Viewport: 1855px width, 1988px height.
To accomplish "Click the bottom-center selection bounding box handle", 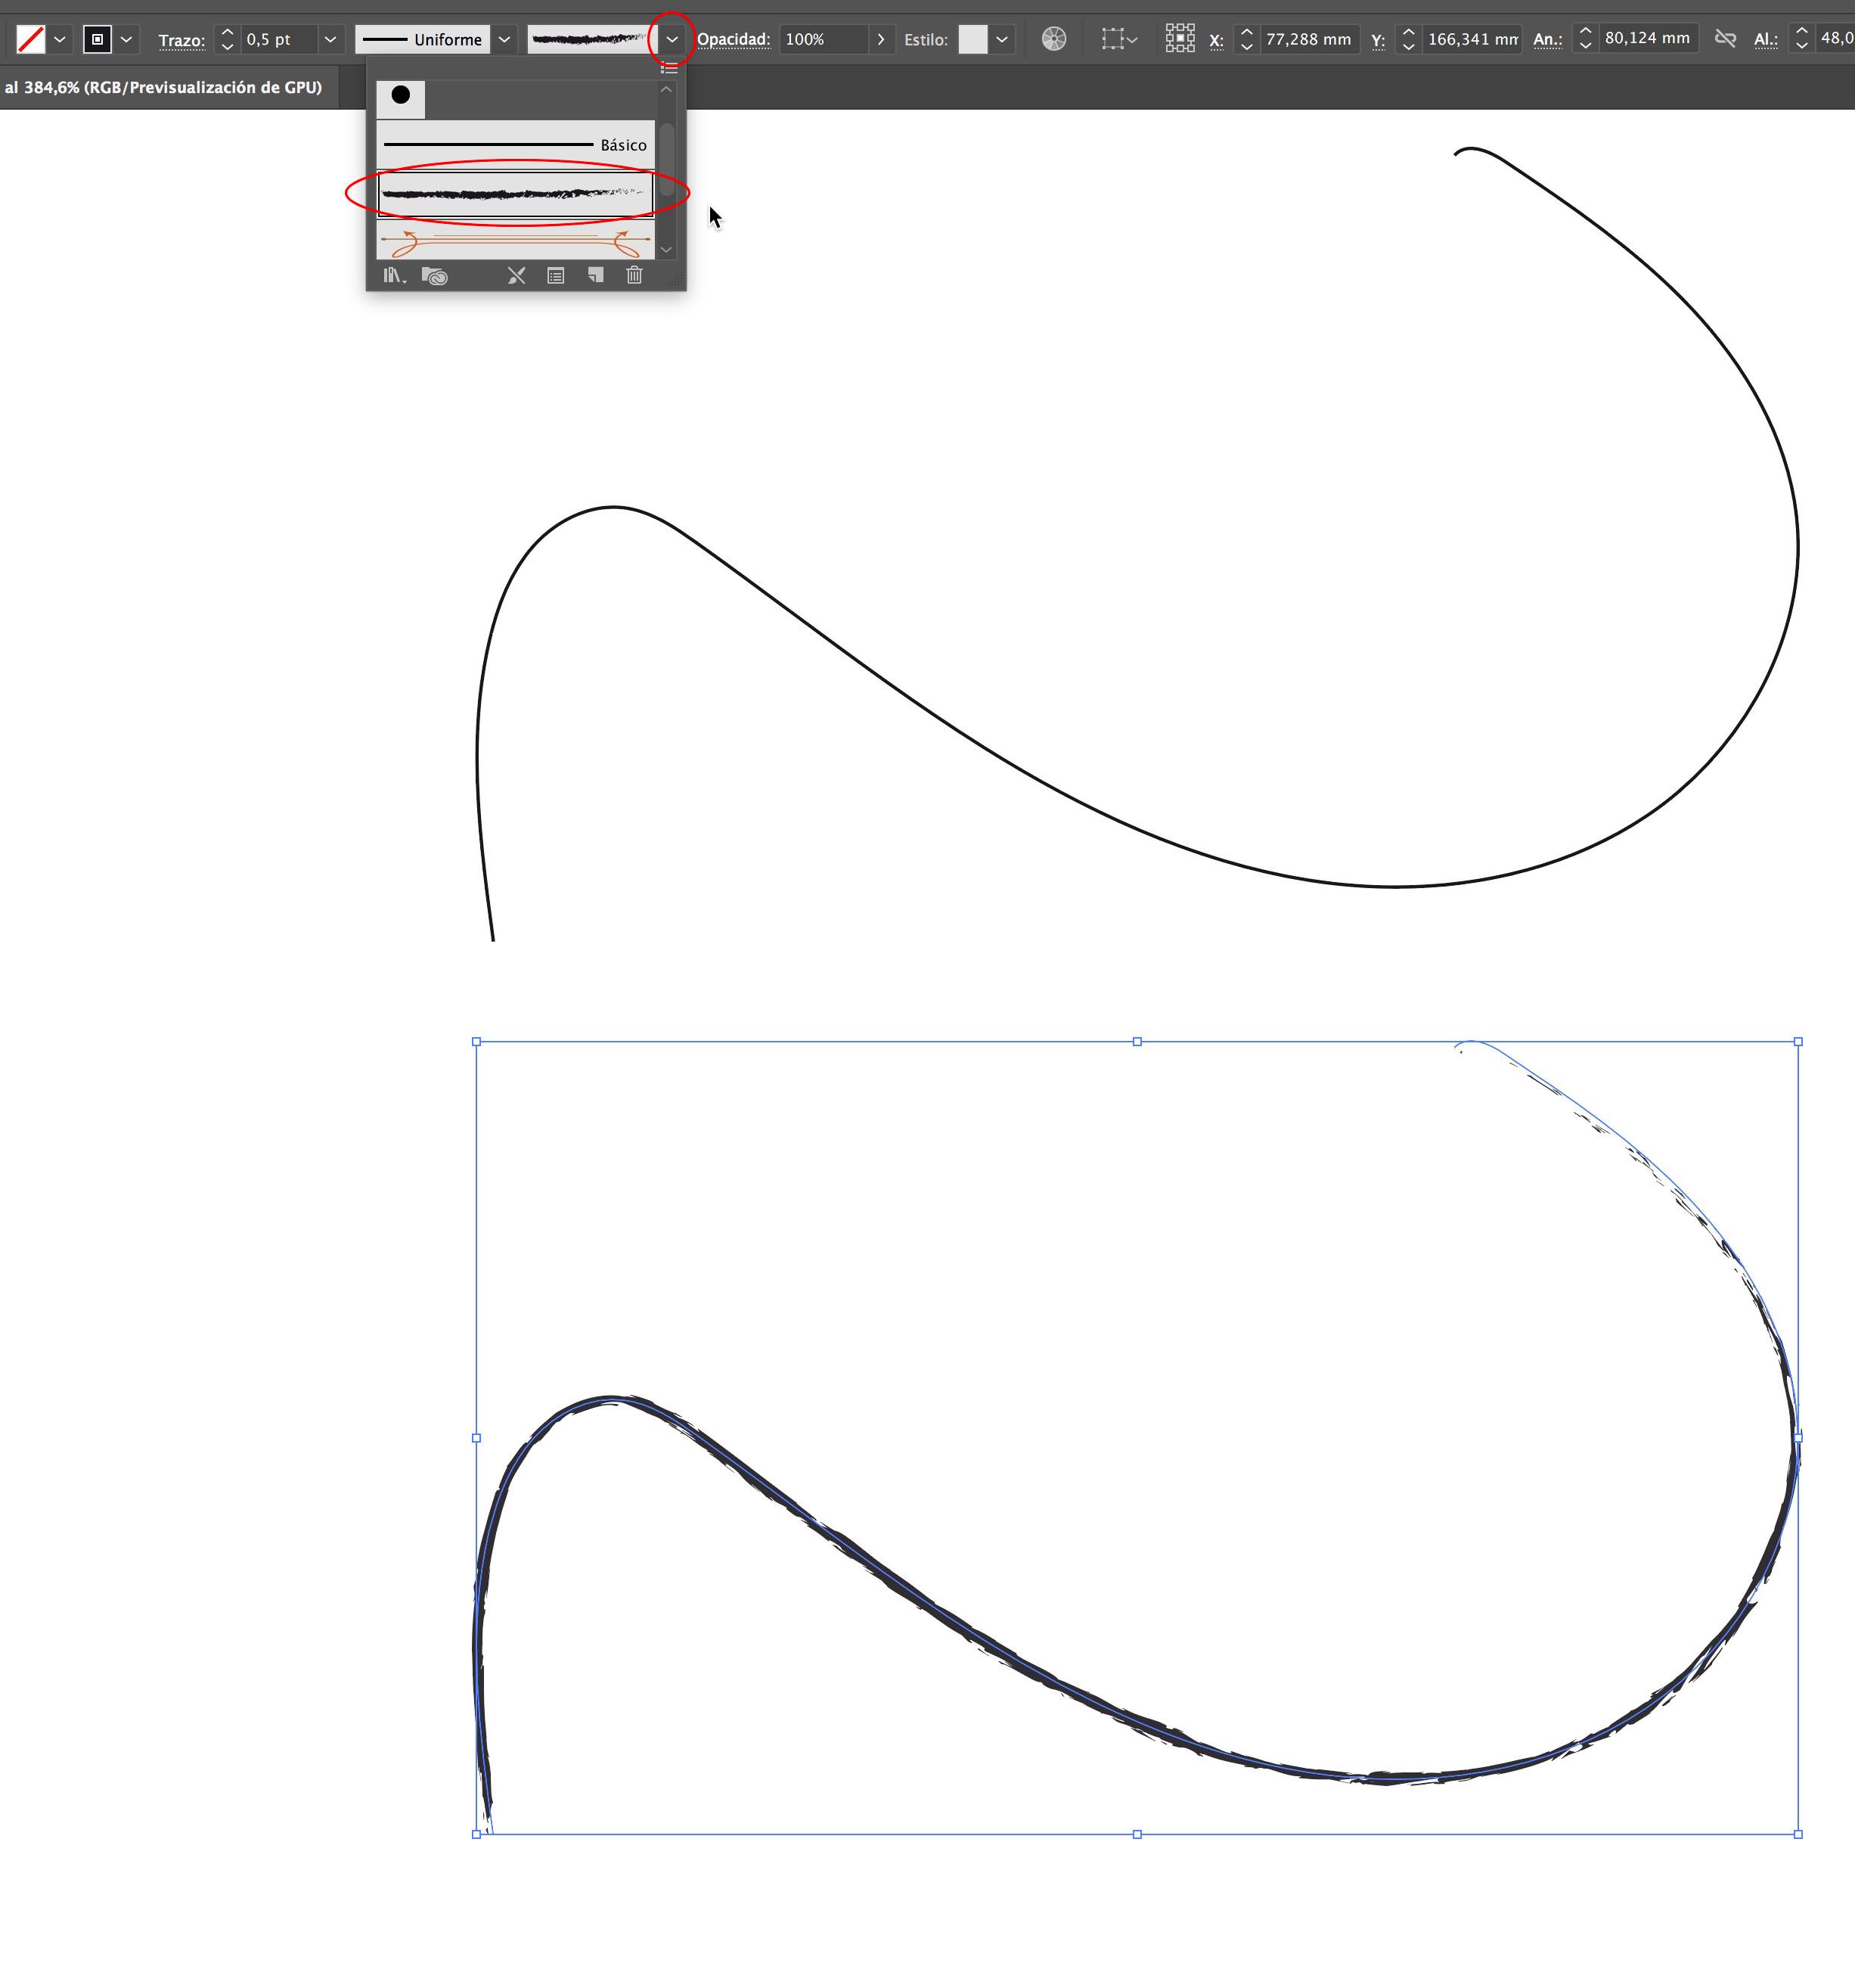I will tap(1137, 1834).
